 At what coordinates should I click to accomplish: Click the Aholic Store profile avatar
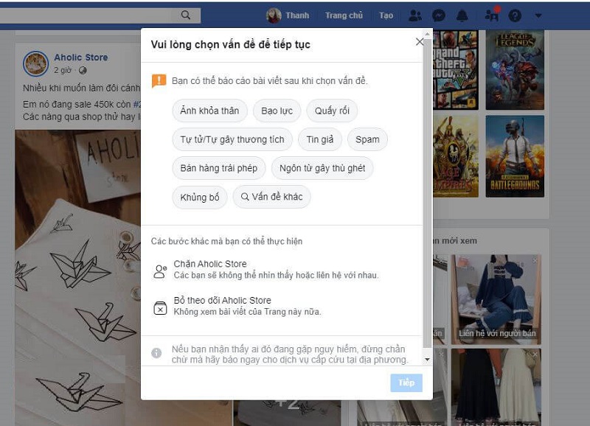coord(35,63)
